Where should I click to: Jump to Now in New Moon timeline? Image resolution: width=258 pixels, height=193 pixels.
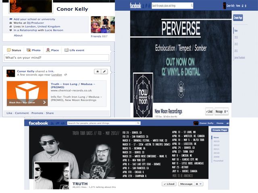[236, 31]
